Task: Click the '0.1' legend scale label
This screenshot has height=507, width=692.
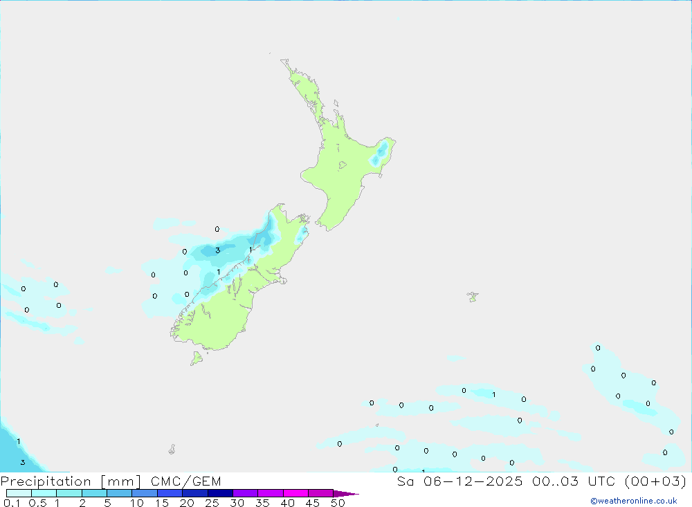Action: click(12, 503)
